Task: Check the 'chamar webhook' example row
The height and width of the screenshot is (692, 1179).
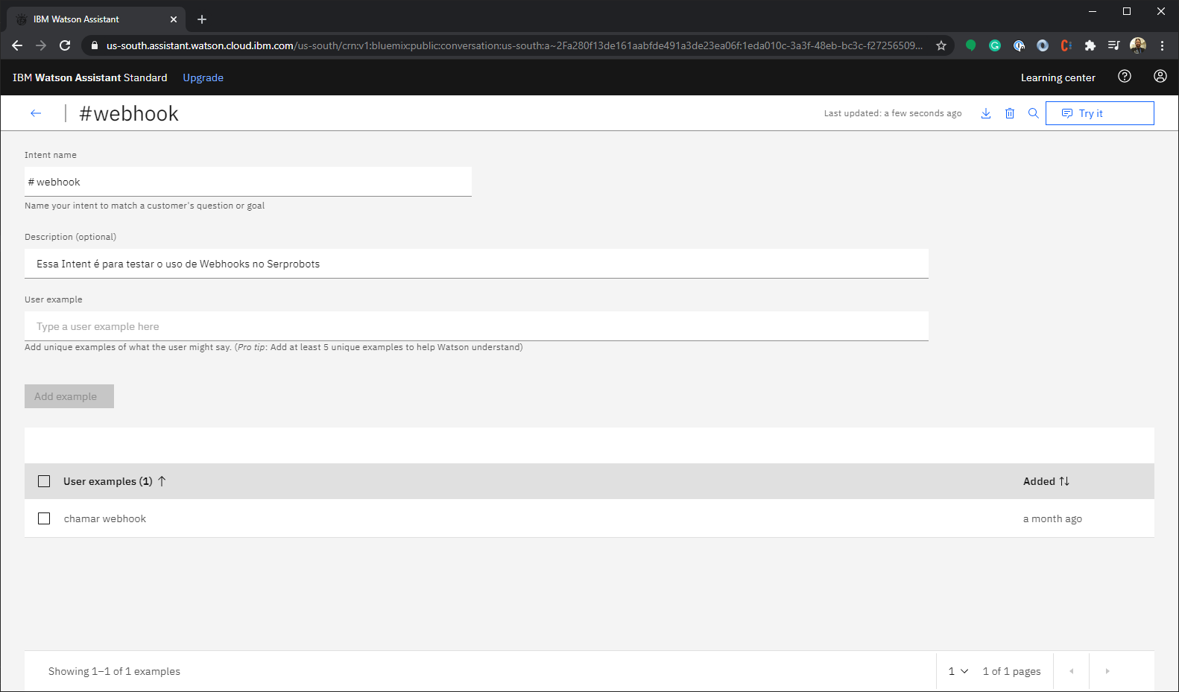Action: (44, 518)
